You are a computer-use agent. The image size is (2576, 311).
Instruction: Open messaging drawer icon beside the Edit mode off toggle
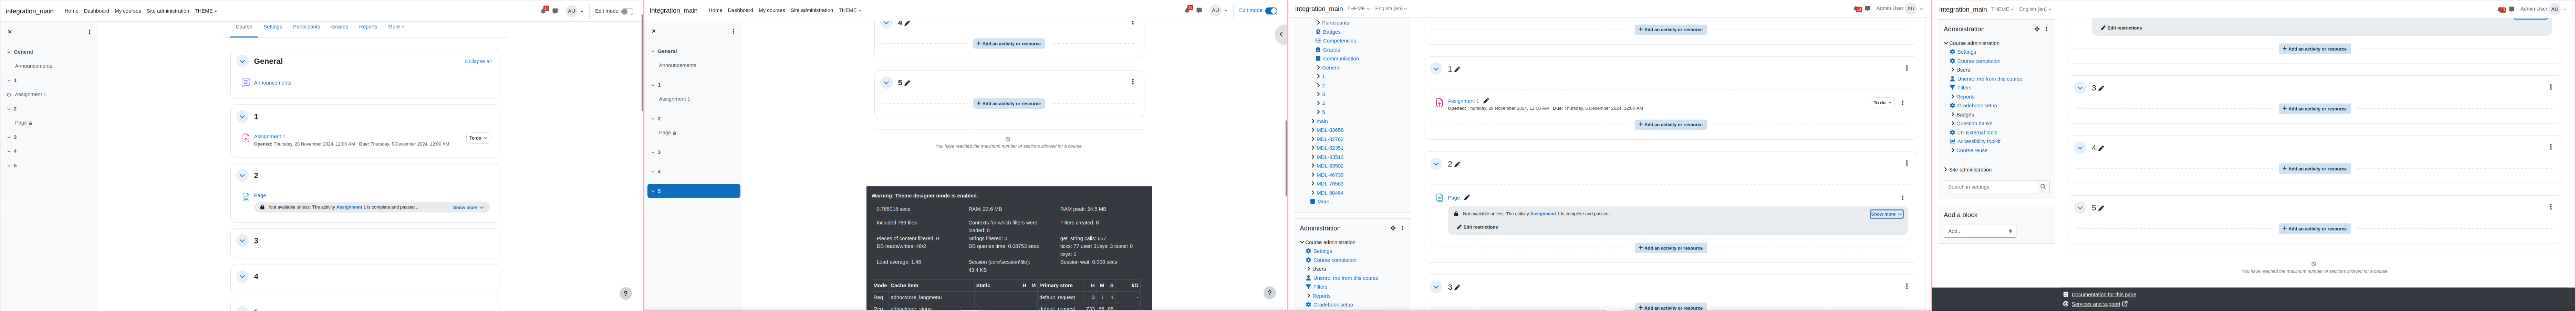[x=555, y=11]
